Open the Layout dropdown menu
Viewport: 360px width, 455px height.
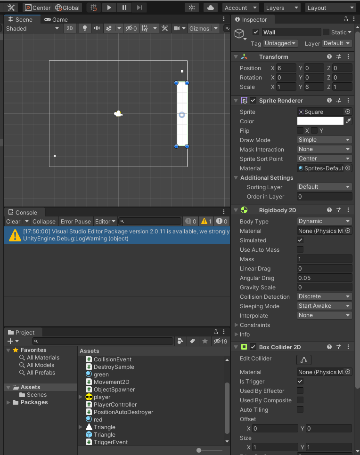pyautogui.click(x=331, y=8)
